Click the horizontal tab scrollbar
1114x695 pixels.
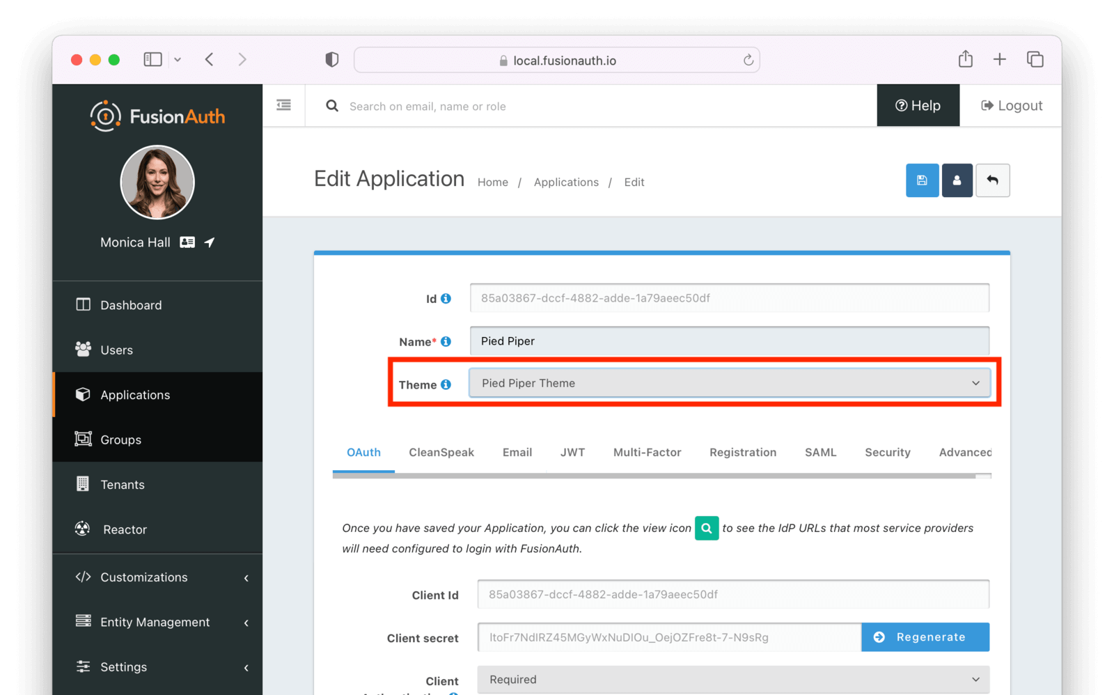[653, 476]
